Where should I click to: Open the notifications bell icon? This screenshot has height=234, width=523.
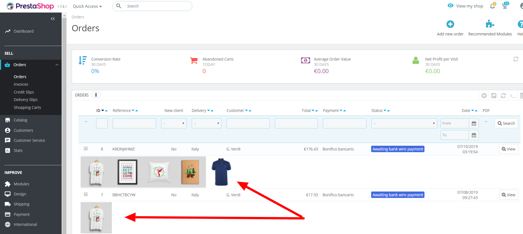click(x=492, y=6)
